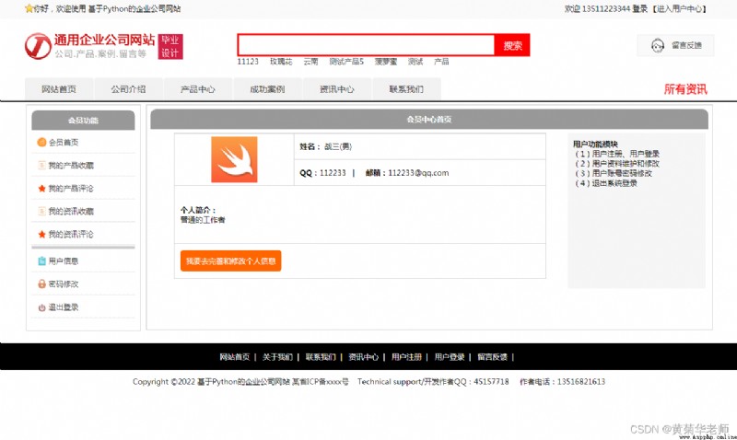
Task: Click the 毕业设计 red badge
Action: click(x=170, y=47)
